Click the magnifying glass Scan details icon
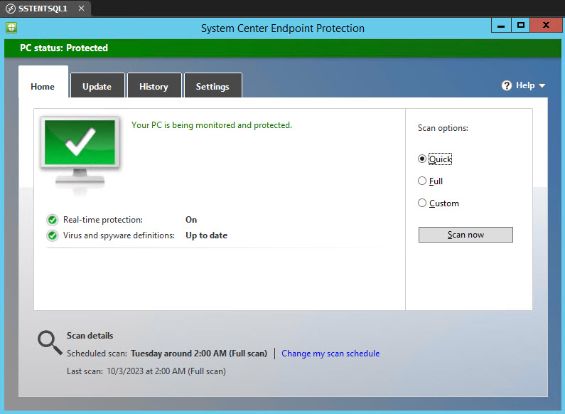Viewport: 565px width, 414px height. (50, 343)
